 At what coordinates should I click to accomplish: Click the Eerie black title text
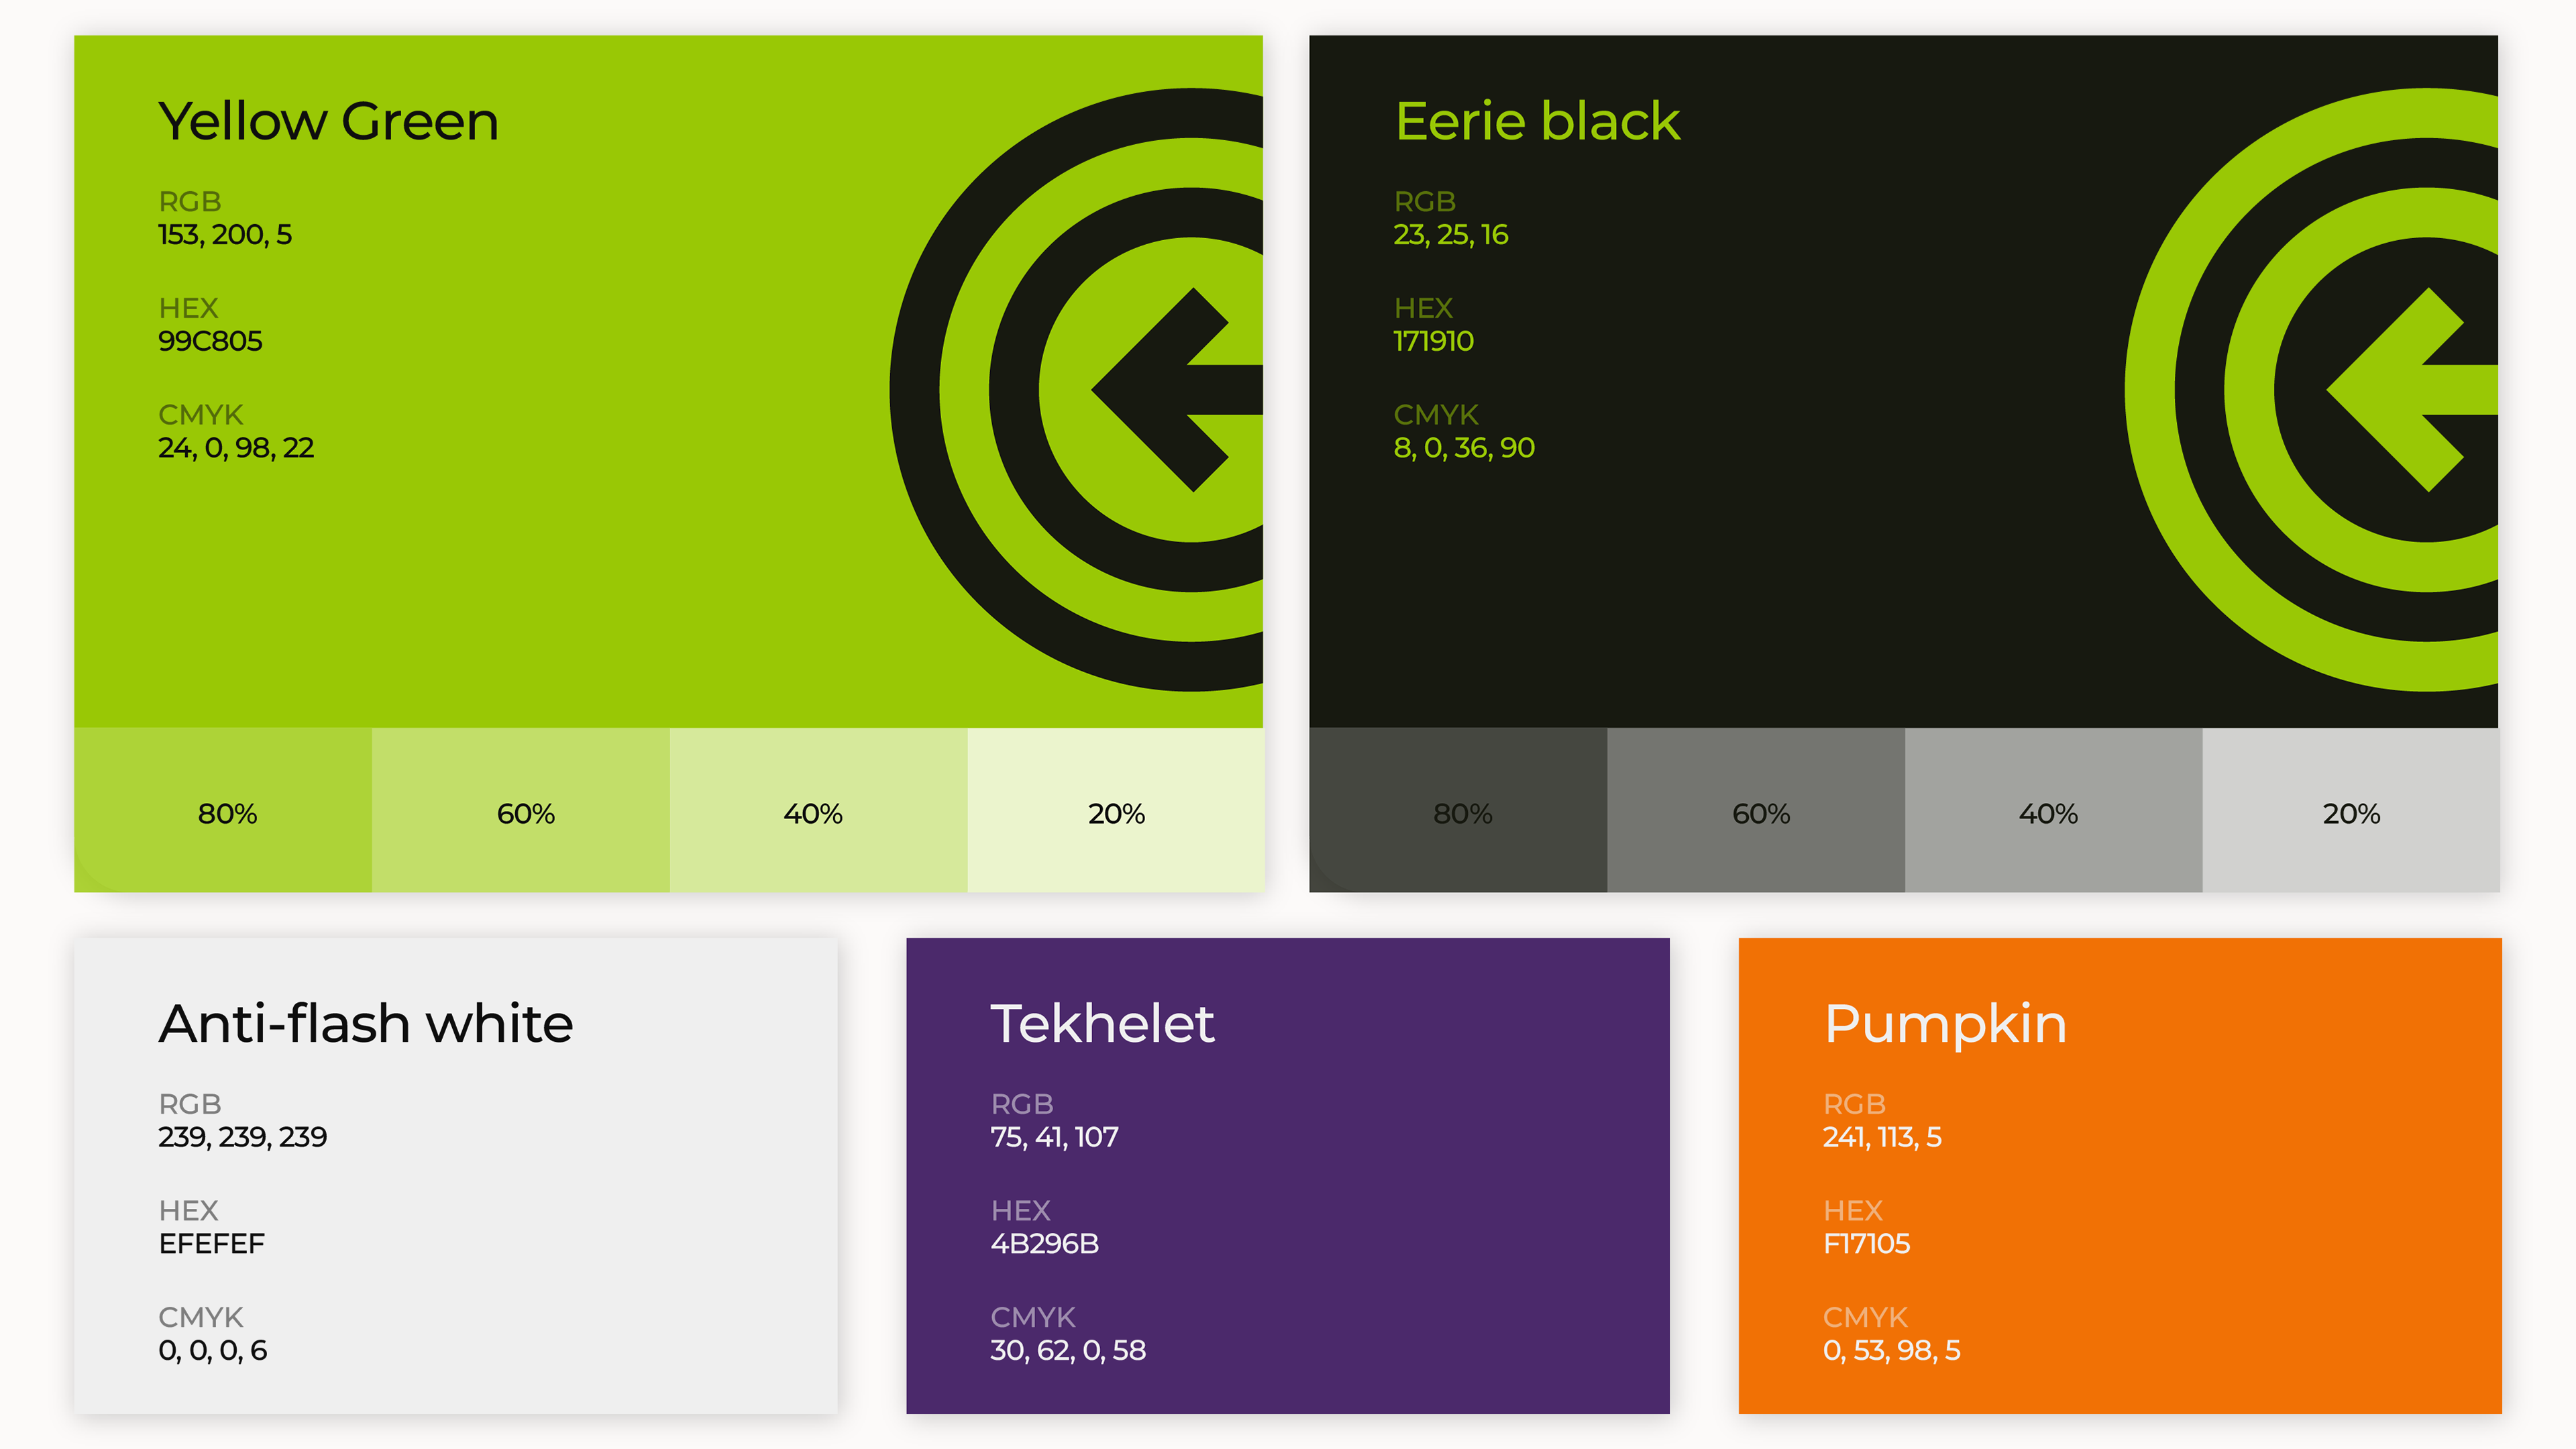click(x=1537, y=122)
